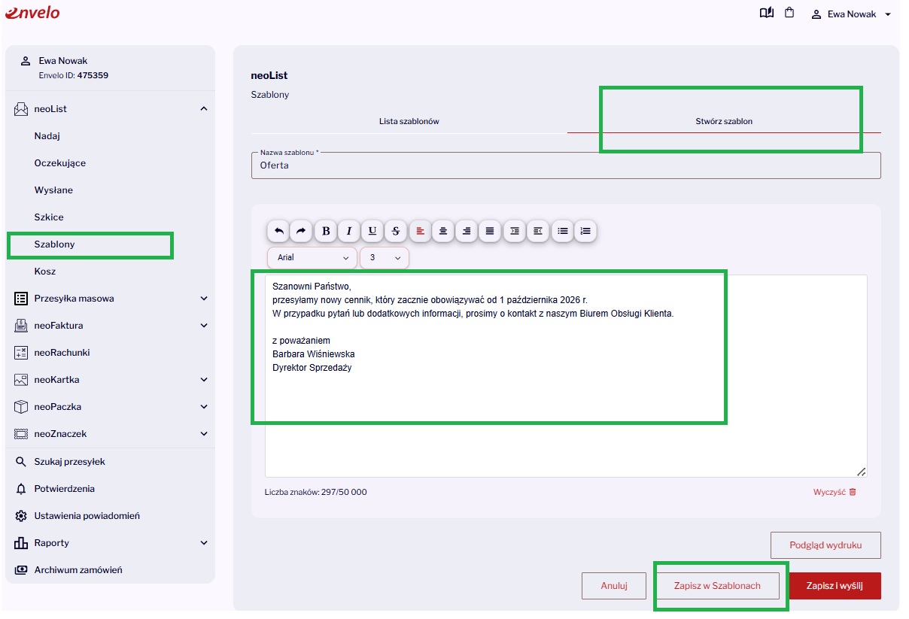Open the shopping bag icon in header
Image resolution: width=909 pixels, height=619 pixels.
(x=789, y=13)
